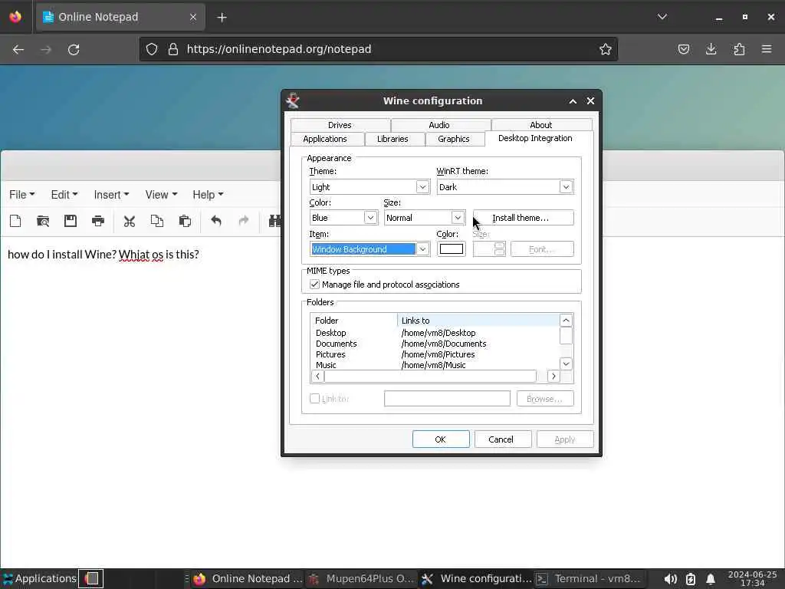Open Pocket save icon in Firefox toolbar
Screen dimensions: 785x589
pyautogui.click(x=683, y=49)
